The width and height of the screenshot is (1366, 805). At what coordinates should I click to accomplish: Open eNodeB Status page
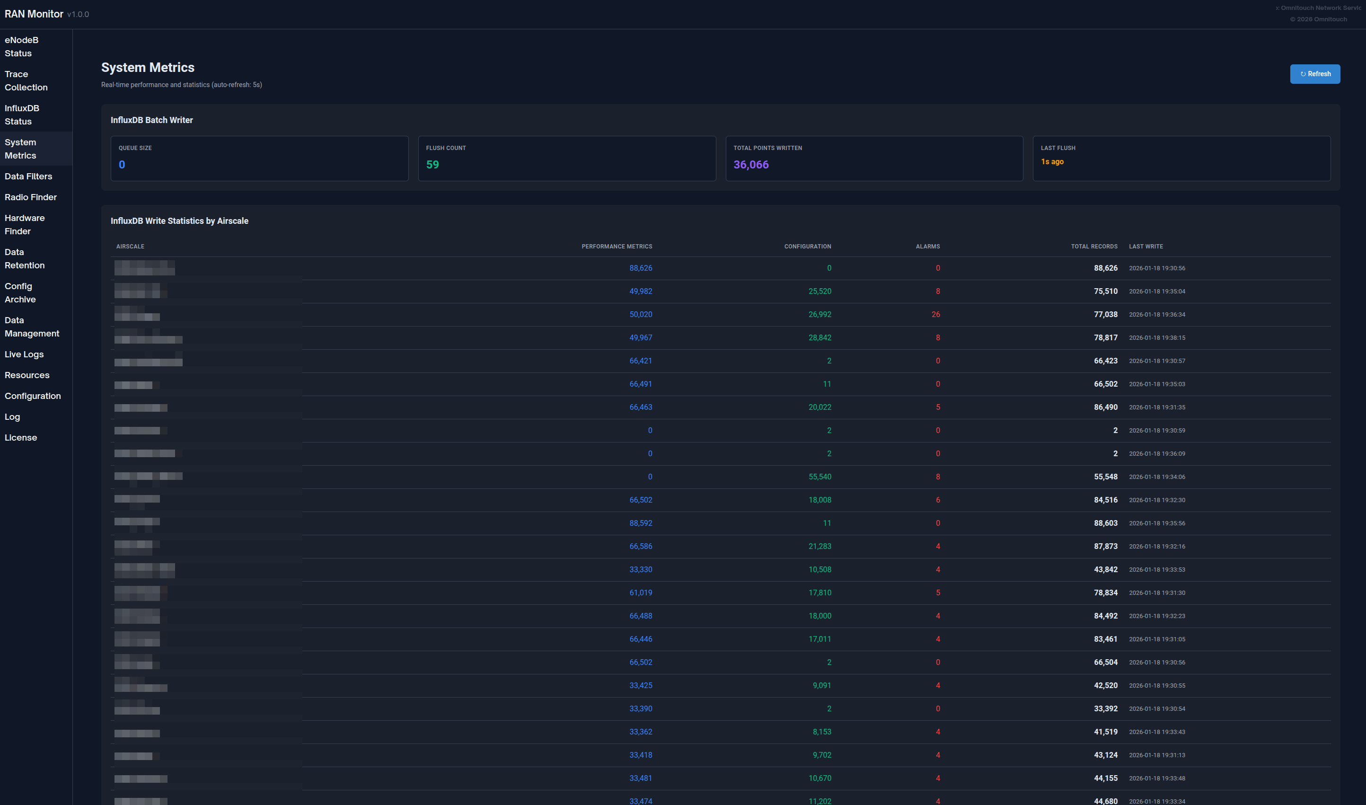click(22, 47)
